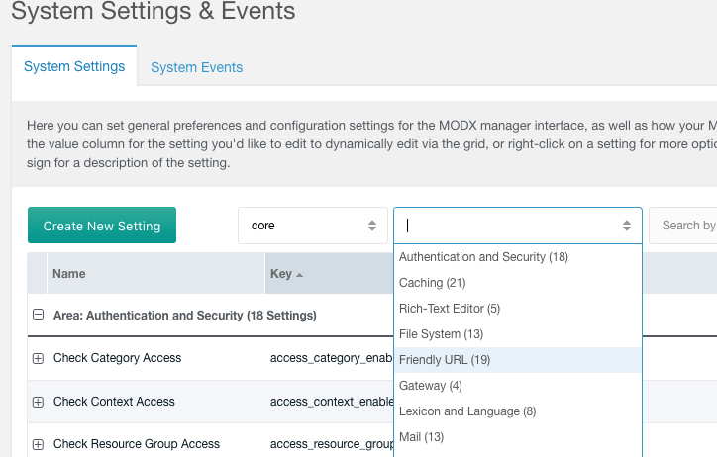
Task: Click the Search by key field
Action: [683, 226]
